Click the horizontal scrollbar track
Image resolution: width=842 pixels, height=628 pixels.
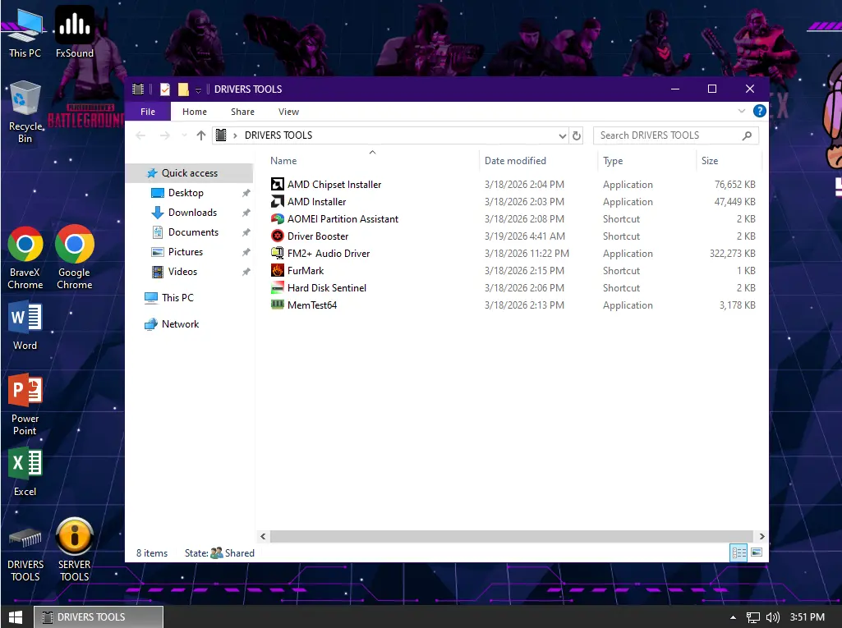click(x=512, y=536)
